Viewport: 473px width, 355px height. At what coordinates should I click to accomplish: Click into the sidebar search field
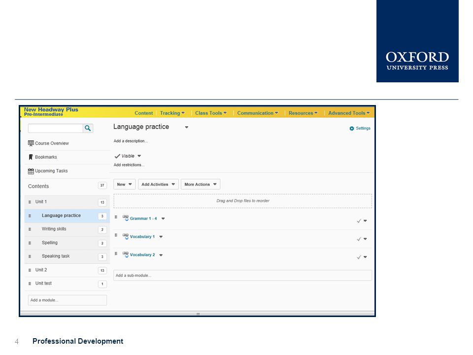56,128
